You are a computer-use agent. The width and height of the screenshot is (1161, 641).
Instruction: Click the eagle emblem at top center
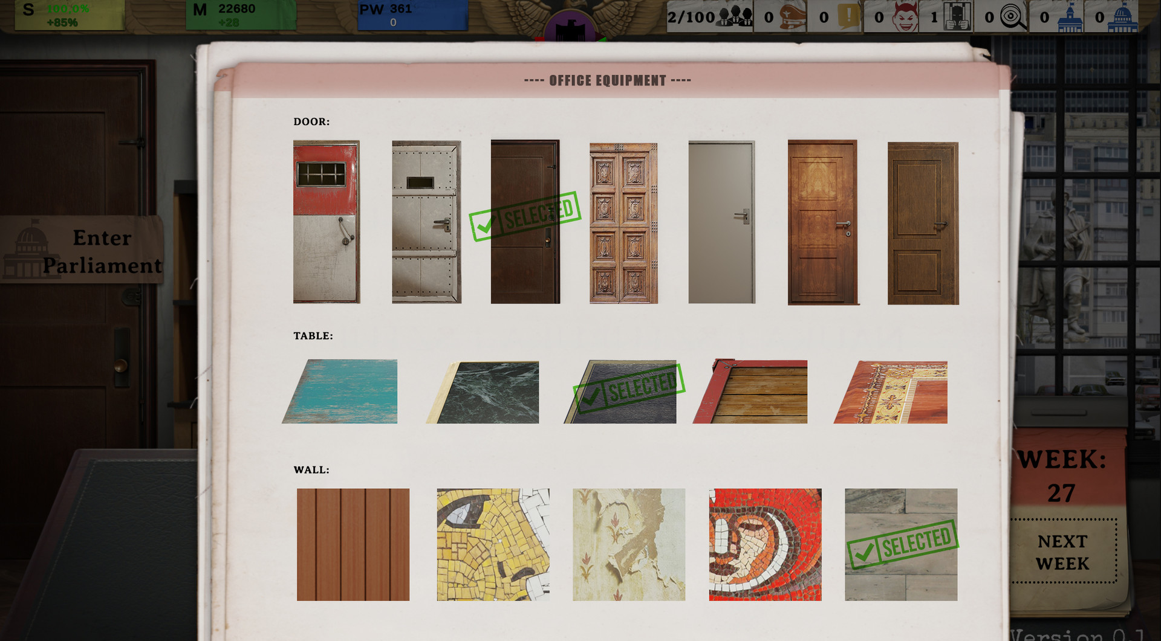(x=569, y=21)
